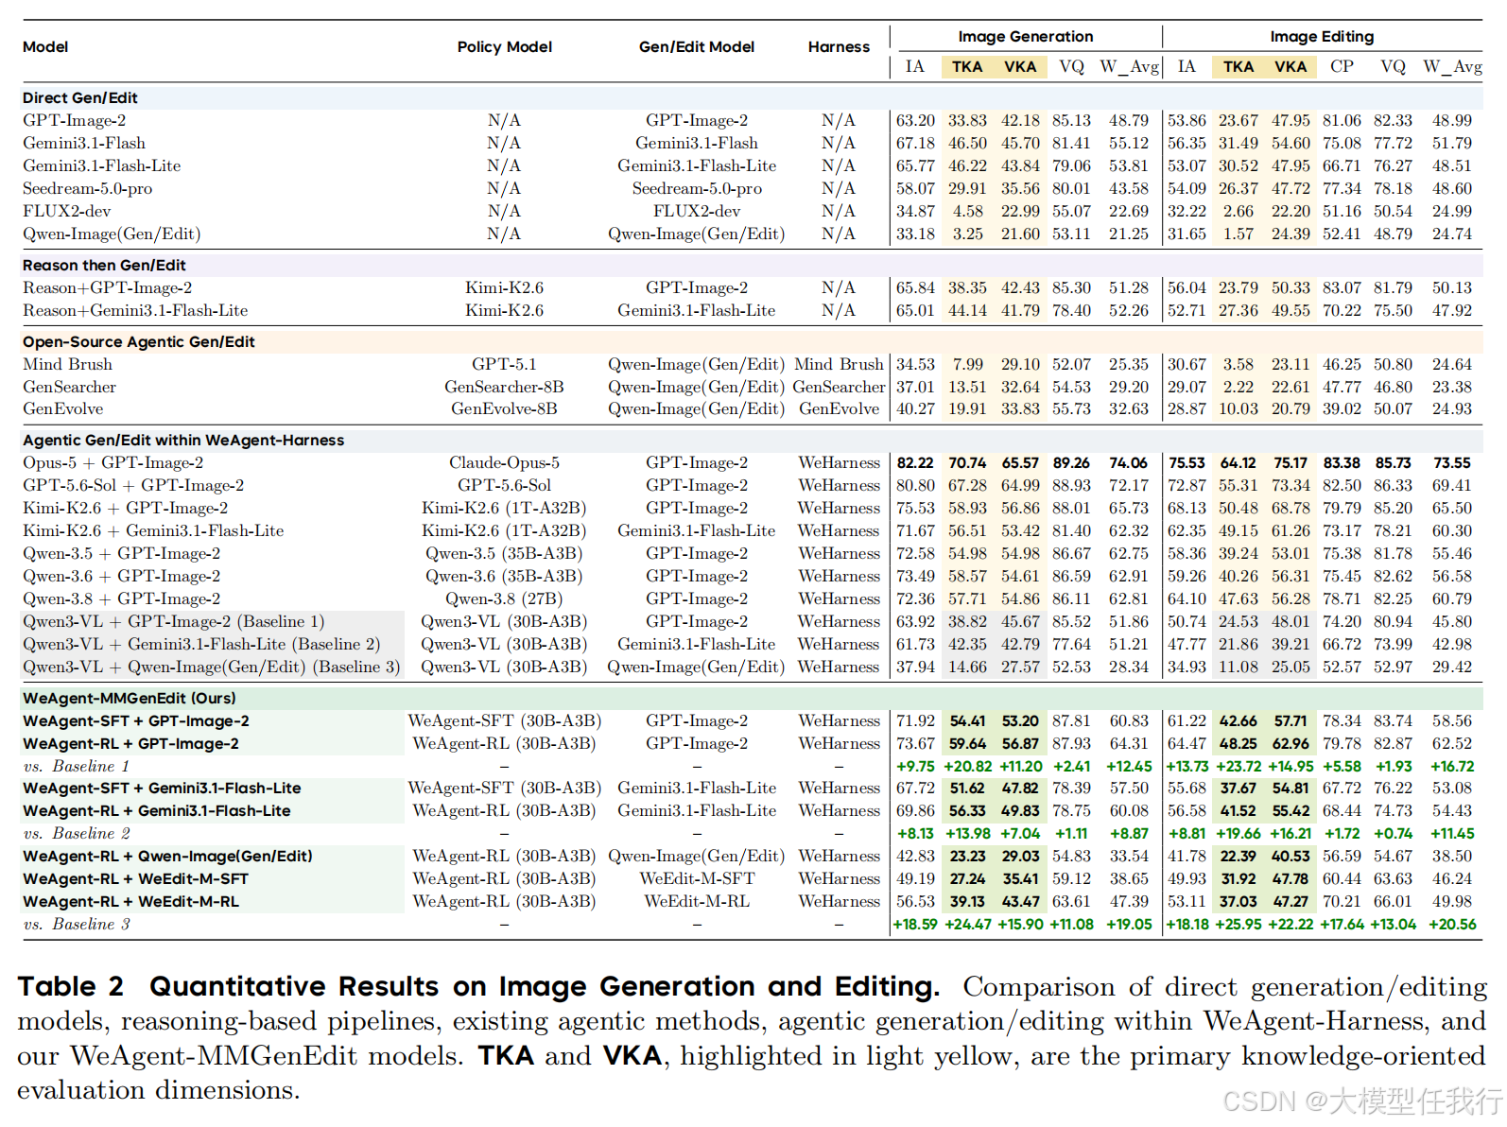The height and width of the screenshot is (1127, 1507).
Task: Click the caption title "Quantitative Results on Image Generation and Editing."
Action: coord(545,987)
